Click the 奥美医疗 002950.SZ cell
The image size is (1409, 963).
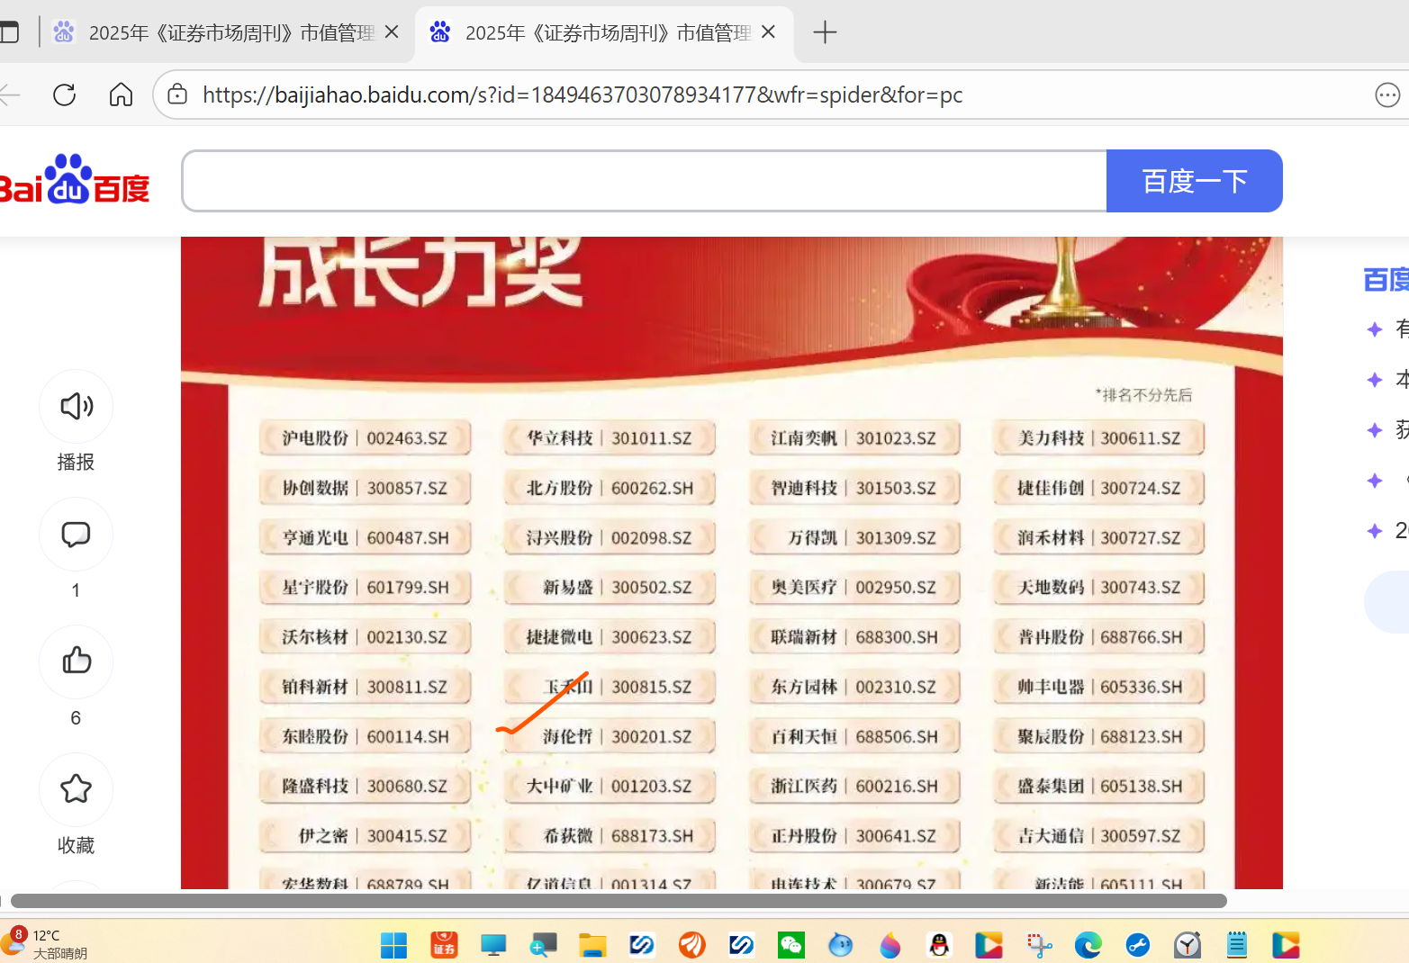pyautogui.click(x=854, y=587)
